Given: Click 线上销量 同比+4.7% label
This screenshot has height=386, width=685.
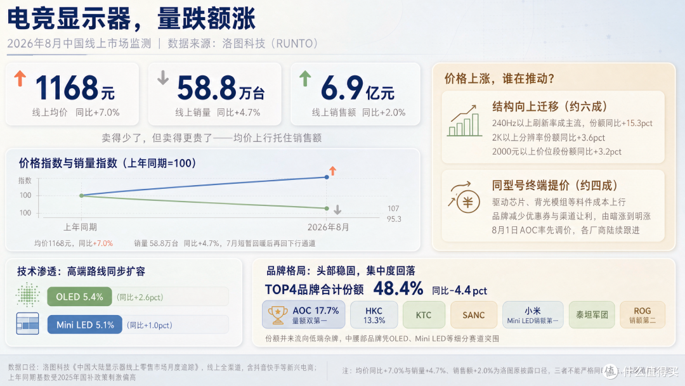Looking at the screenshot, I should (x=218, y=113).
